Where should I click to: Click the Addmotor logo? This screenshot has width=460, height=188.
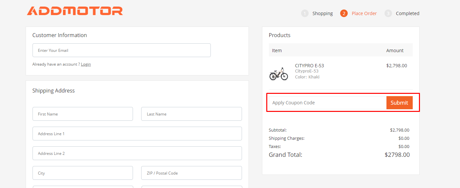[x=75, y=11]
